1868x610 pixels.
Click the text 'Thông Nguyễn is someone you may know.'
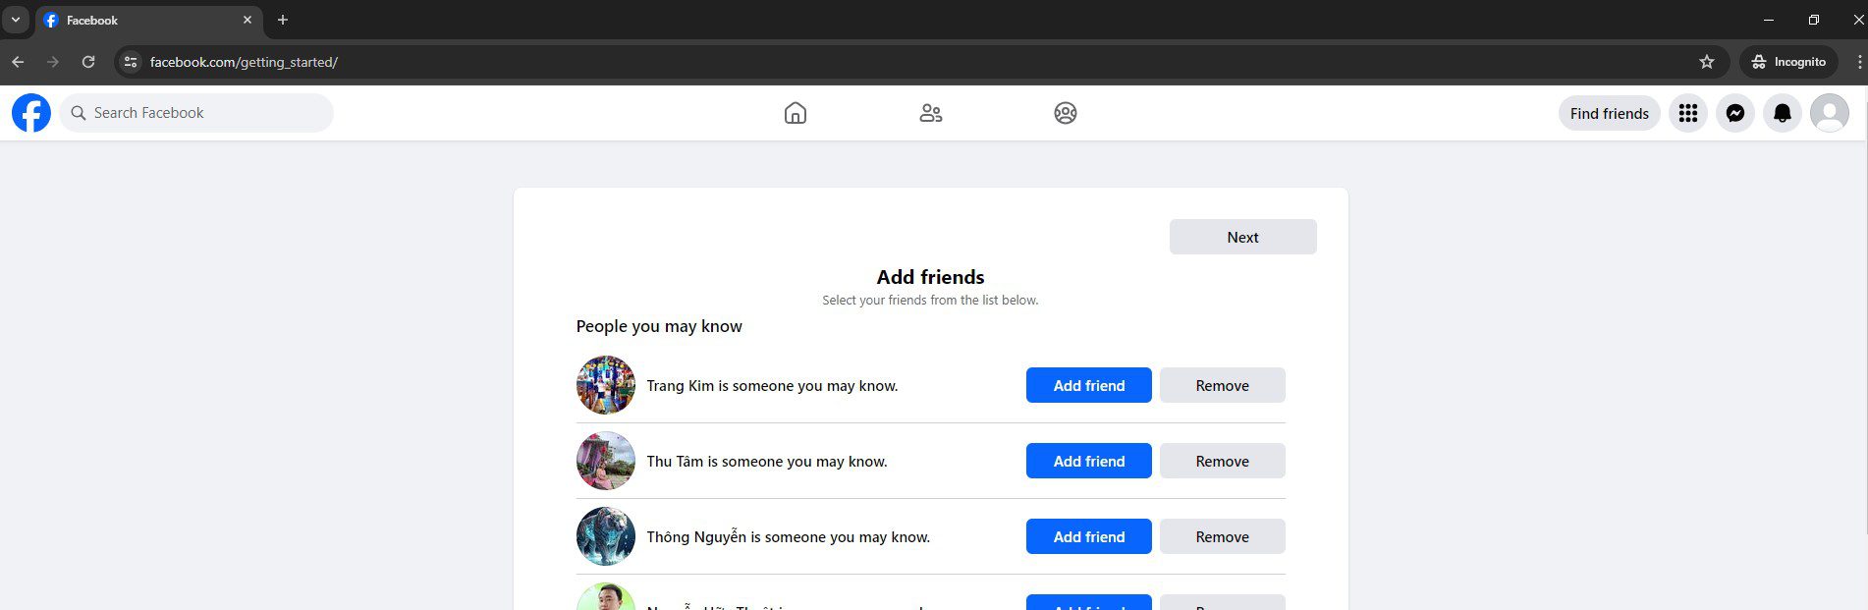pyautogui.click(x=789, y=537)
